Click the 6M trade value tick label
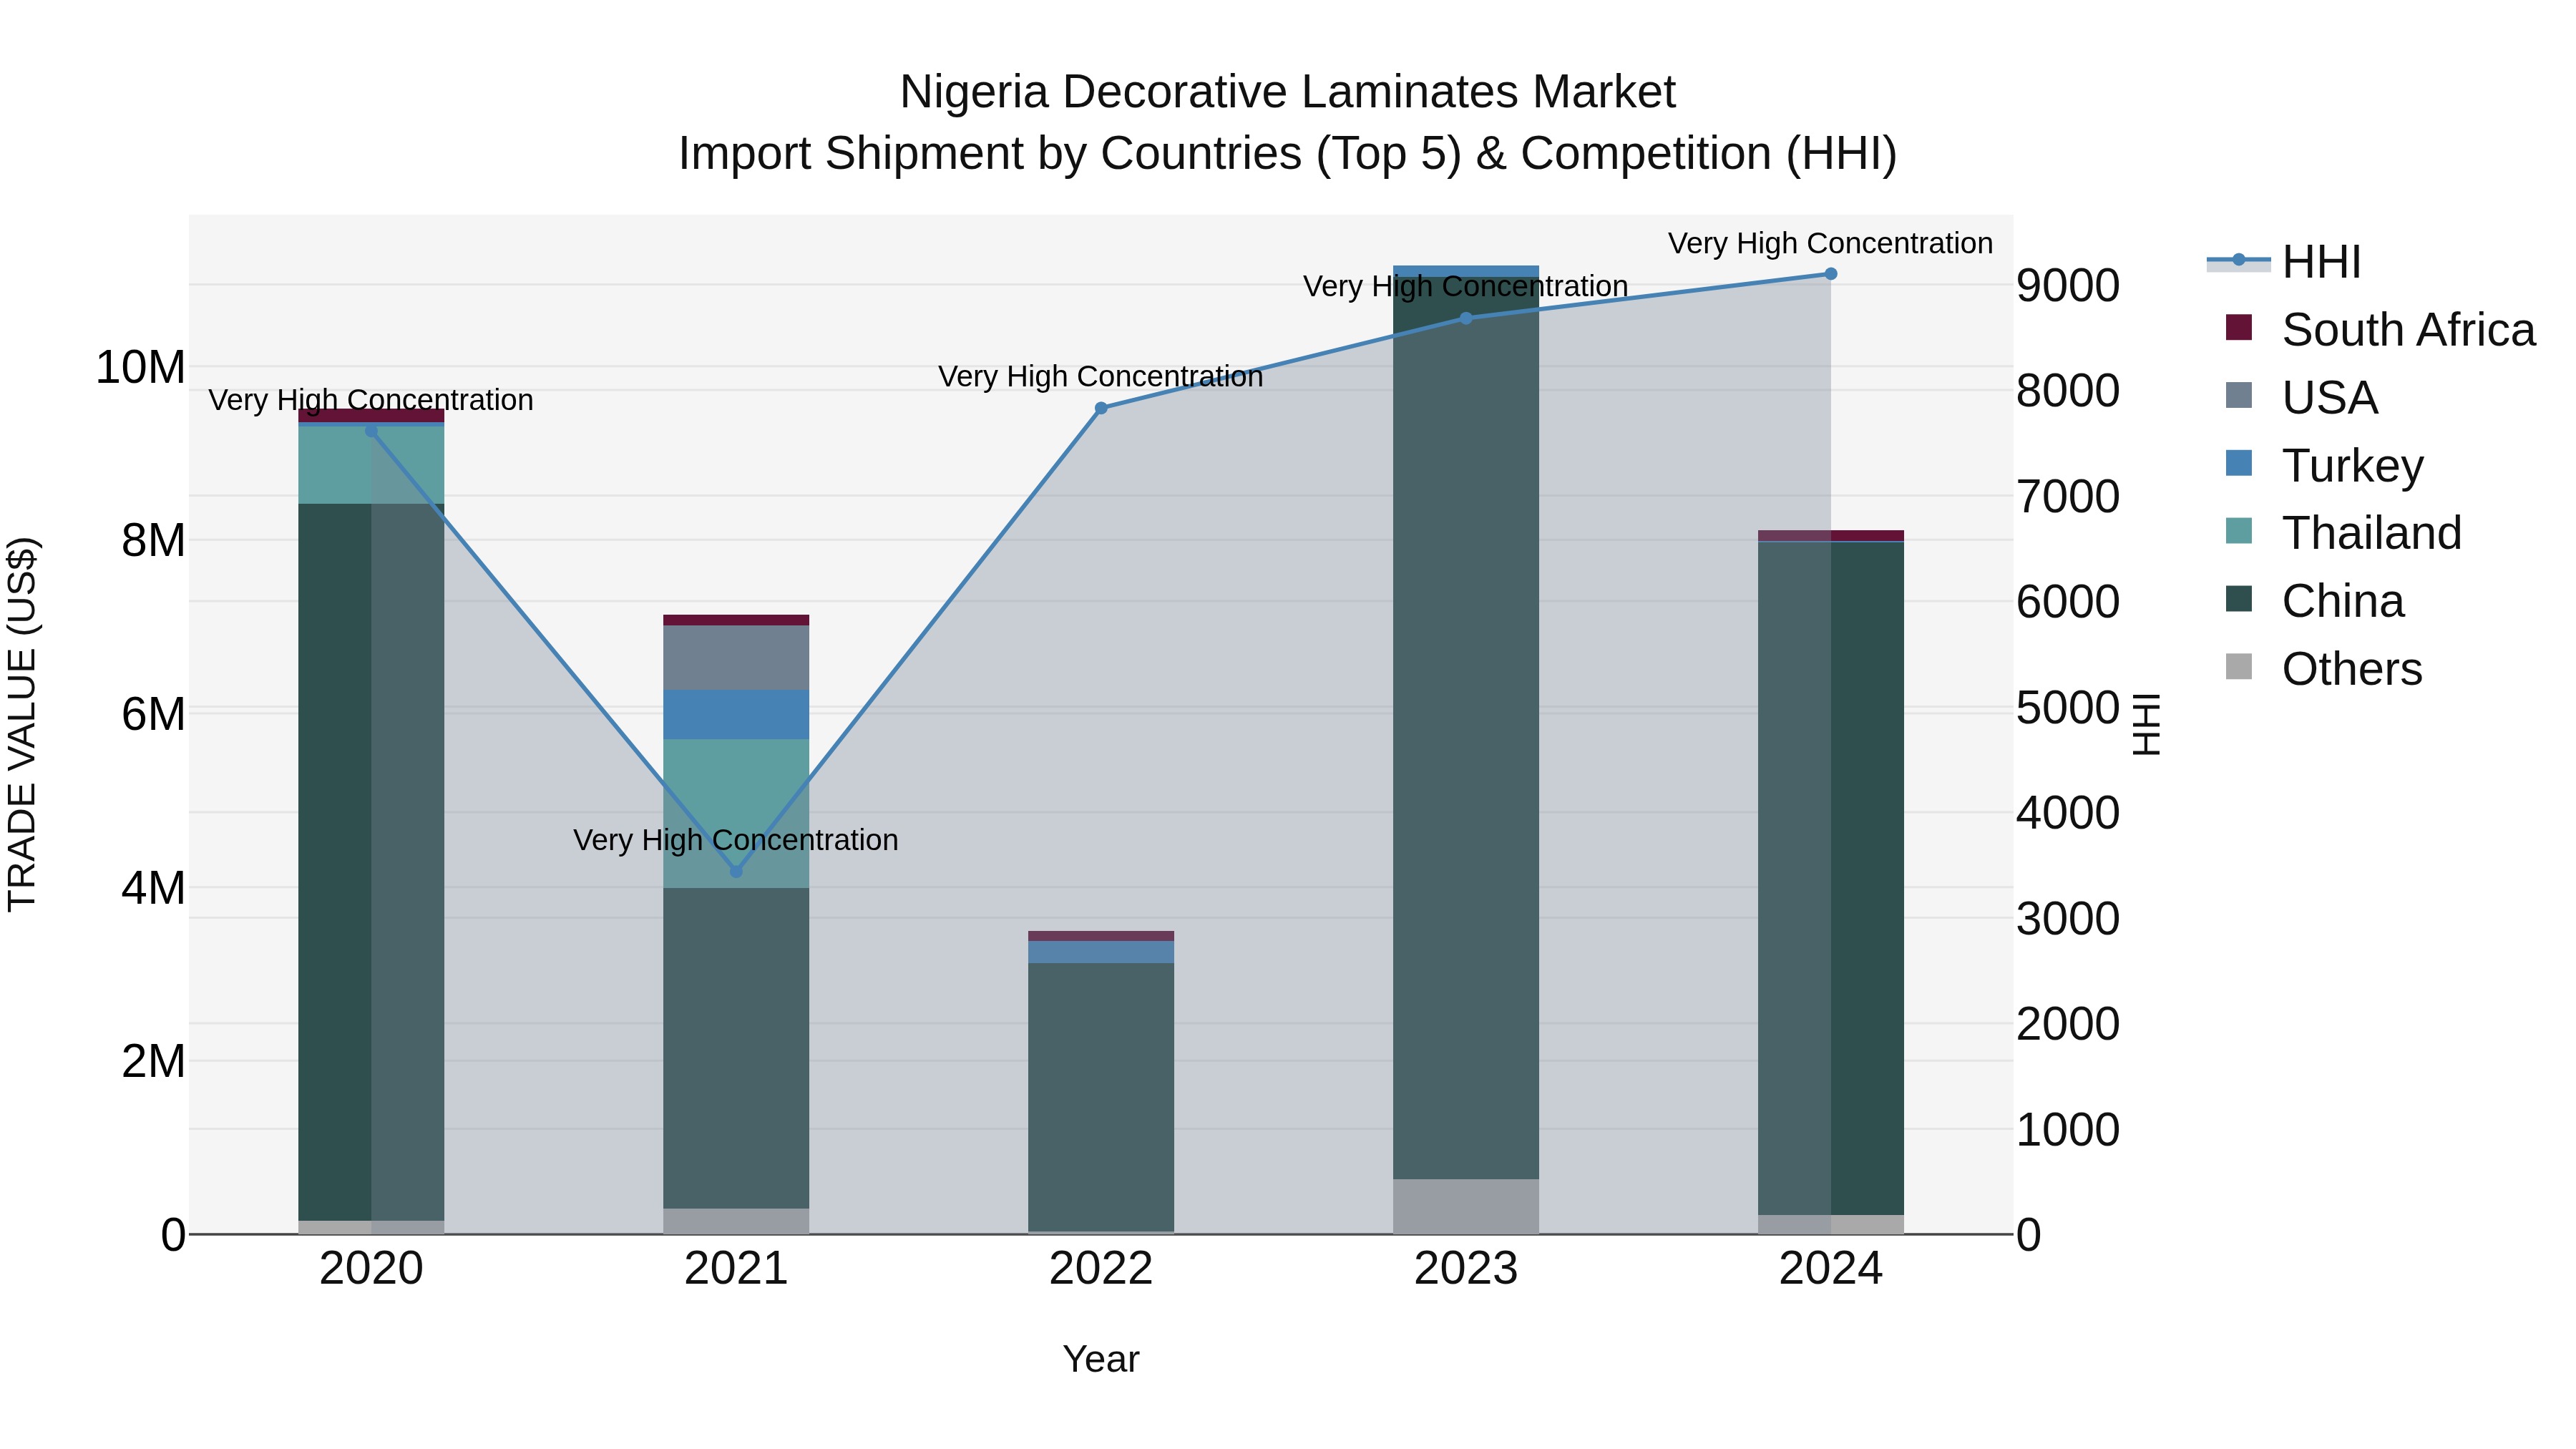 [153, 714]
